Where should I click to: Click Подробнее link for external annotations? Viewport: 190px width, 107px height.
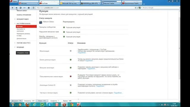coord(91,69)
